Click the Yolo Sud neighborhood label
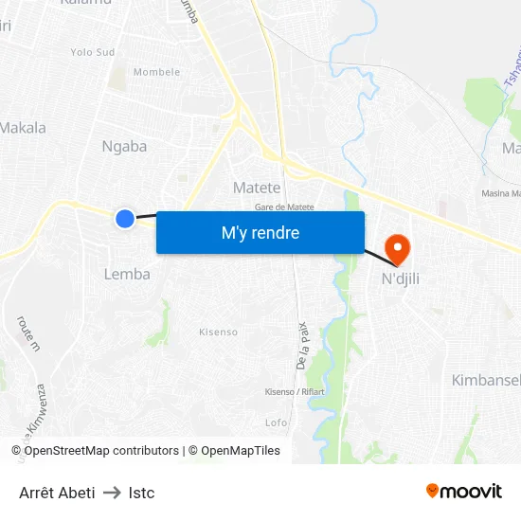 pos(93,52)
